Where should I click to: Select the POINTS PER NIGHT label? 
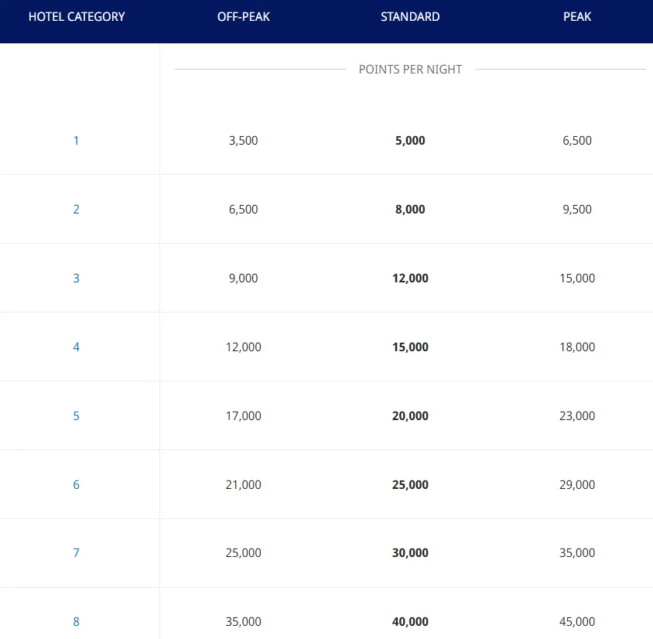410,69
